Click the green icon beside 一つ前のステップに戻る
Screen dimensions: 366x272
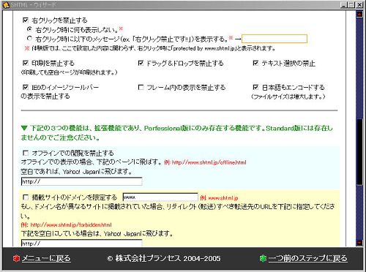[263, 258]
